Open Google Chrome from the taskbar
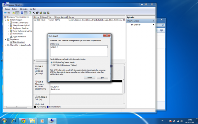 [23, 121]
